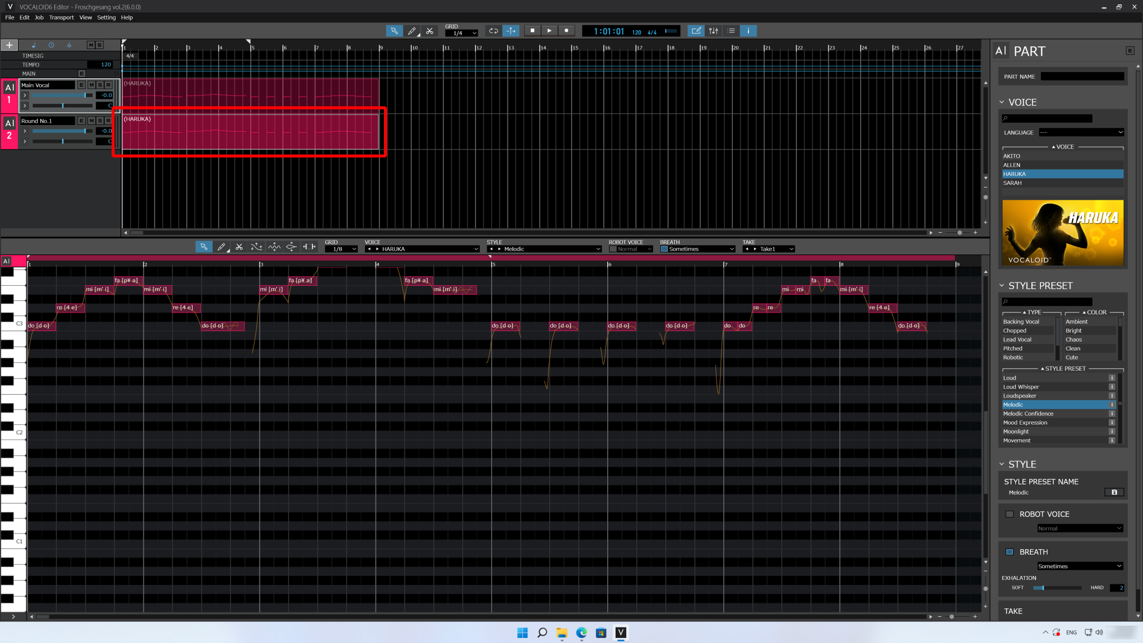1143x643 pixels.
Task: Select the note duration adjustment tool
Action: point(309,246)
